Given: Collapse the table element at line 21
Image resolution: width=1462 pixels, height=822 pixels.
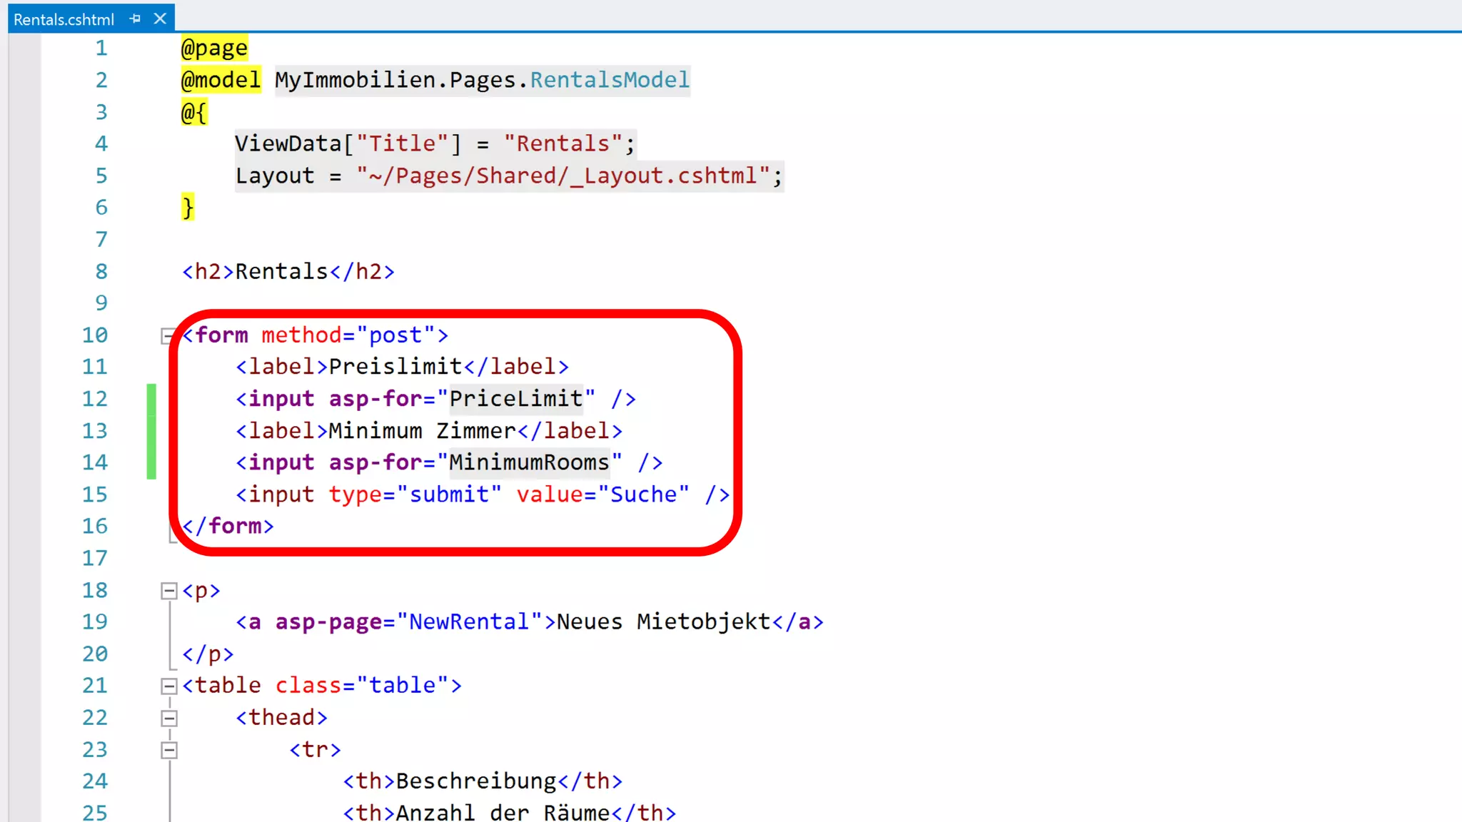Looking at the screenshot, I should click(x=169, y=686).
